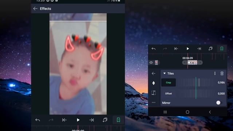The width and height of the screenshot is (233, 131).
Task: Select the layer thumbnail beside the eye
Action: (156, 63)
